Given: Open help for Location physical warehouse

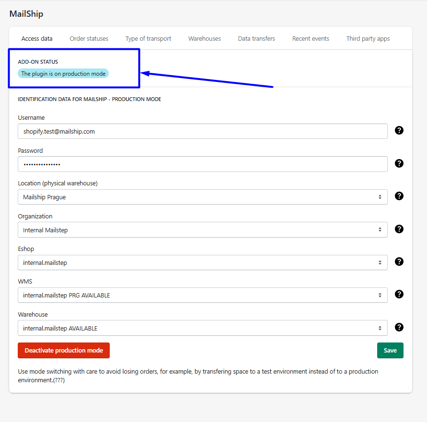Looking at the screenshot, I should pos(399,196).
